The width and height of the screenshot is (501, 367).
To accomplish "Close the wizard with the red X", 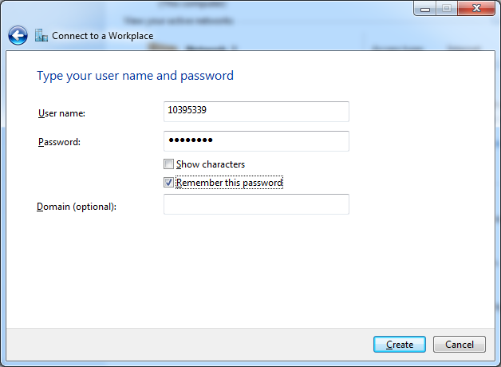I will tap(476, 8).
